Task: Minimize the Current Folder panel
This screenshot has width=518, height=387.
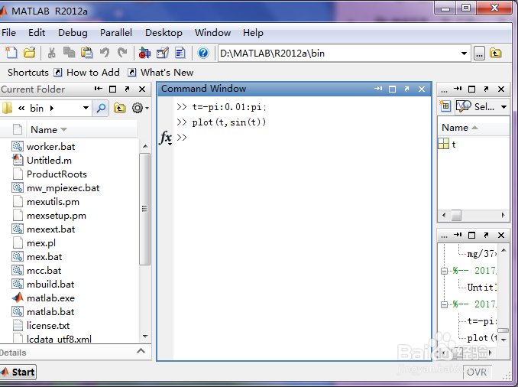Action: (98, 89)
